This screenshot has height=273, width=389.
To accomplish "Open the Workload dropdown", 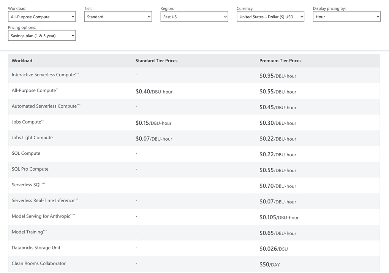I will (41, 16).
